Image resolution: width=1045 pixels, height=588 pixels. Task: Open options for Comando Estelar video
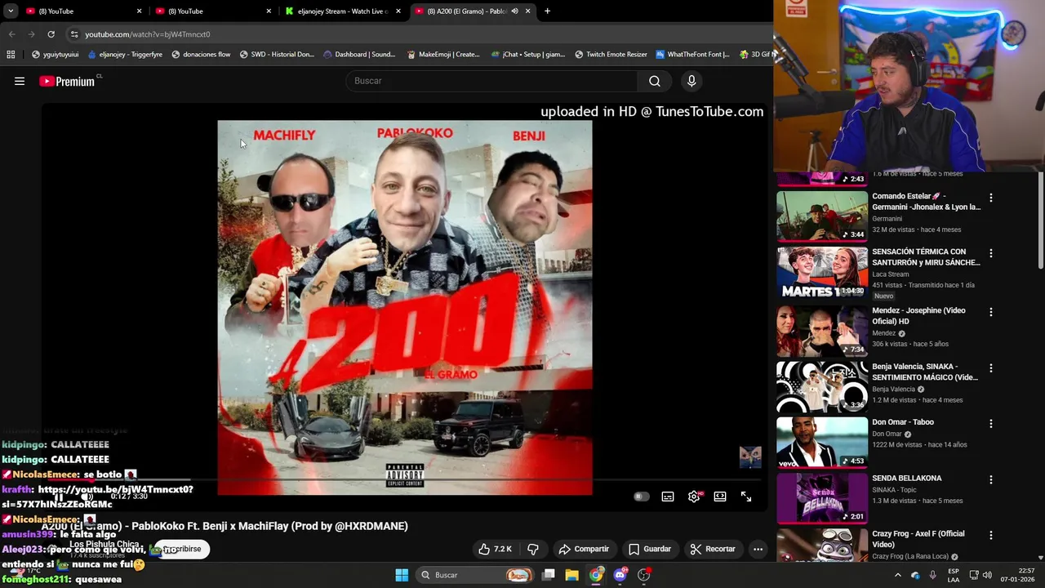point(991,198)
